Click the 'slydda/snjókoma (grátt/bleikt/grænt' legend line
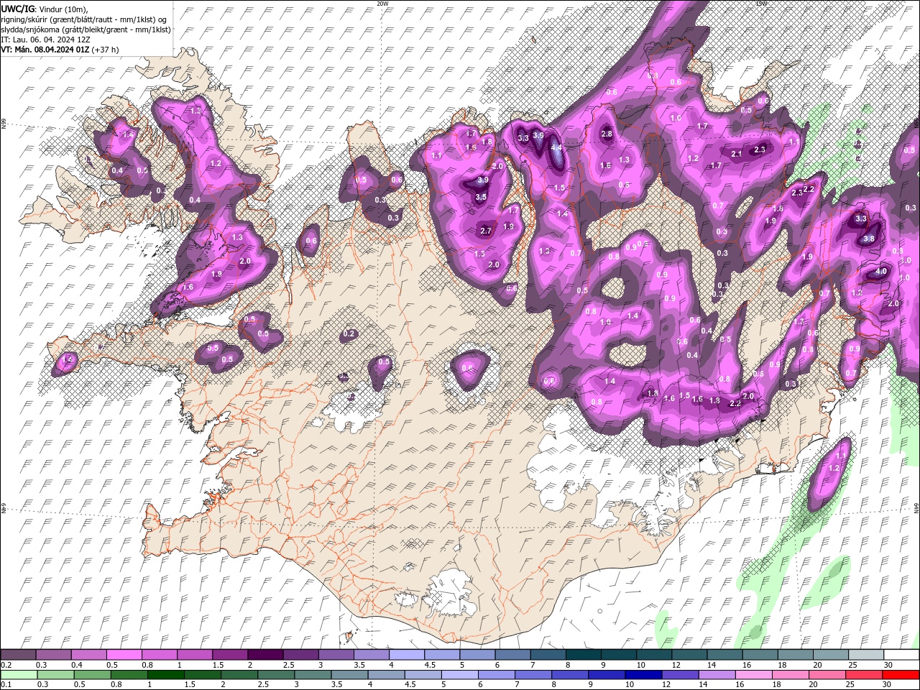Image resolution: width=920 pixels, height=690 pixels. tap(86, 29)
